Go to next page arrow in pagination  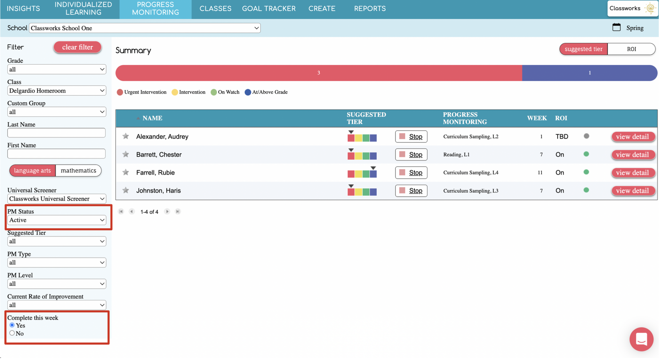coord(167,212)
